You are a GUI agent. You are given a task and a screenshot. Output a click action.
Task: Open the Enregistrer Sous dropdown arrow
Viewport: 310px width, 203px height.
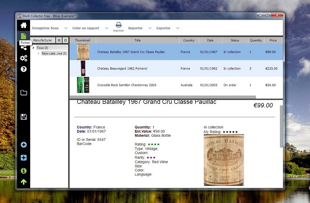click(66, 28)
